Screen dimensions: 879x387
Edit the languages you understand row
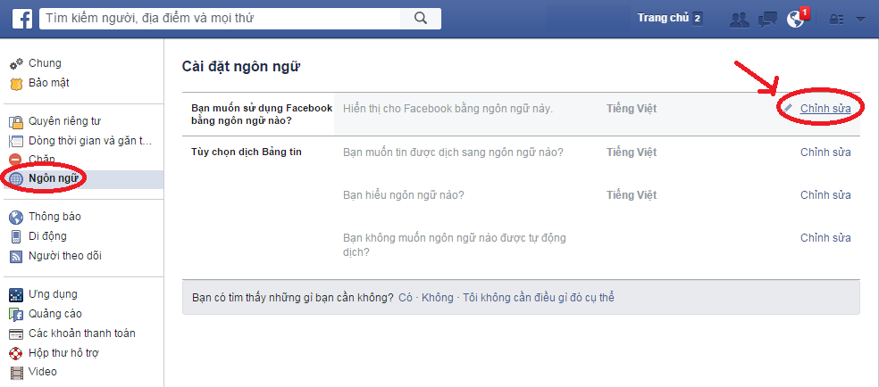(x=825, y=195)
